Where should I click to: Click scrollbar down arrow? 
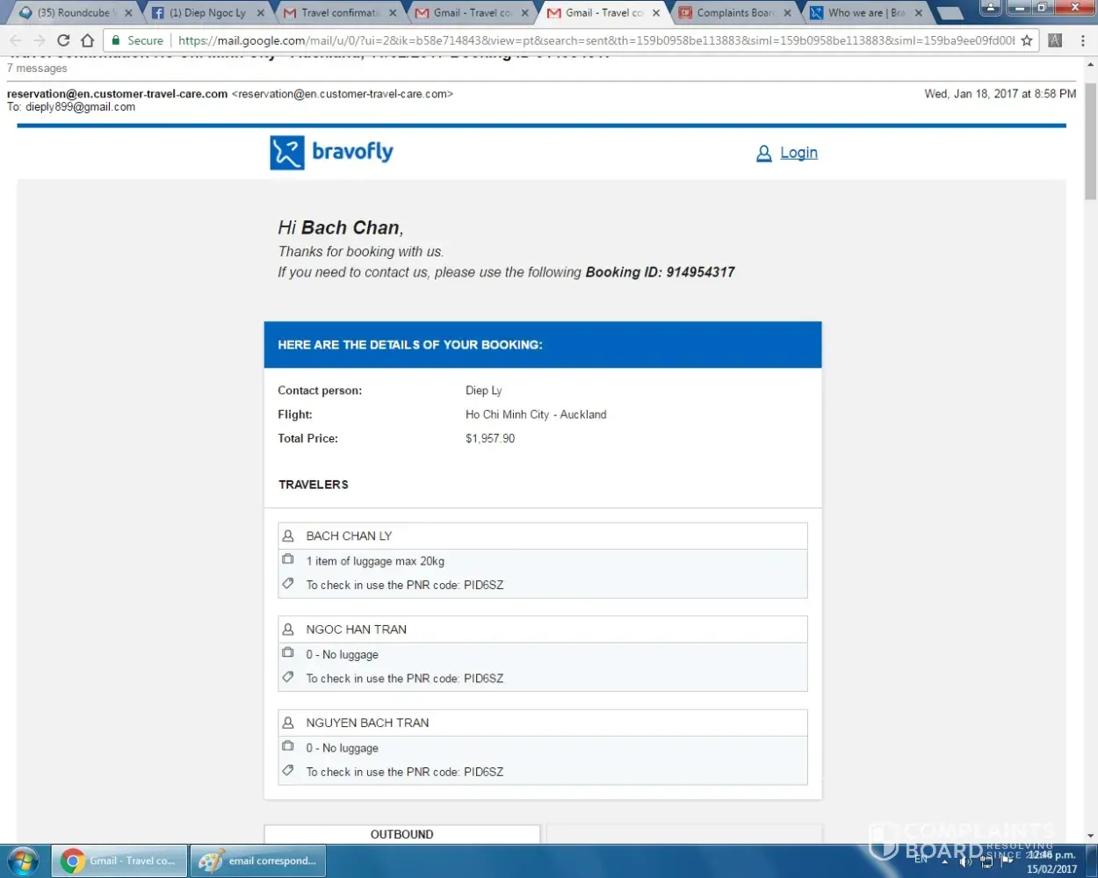point(1091,836)
